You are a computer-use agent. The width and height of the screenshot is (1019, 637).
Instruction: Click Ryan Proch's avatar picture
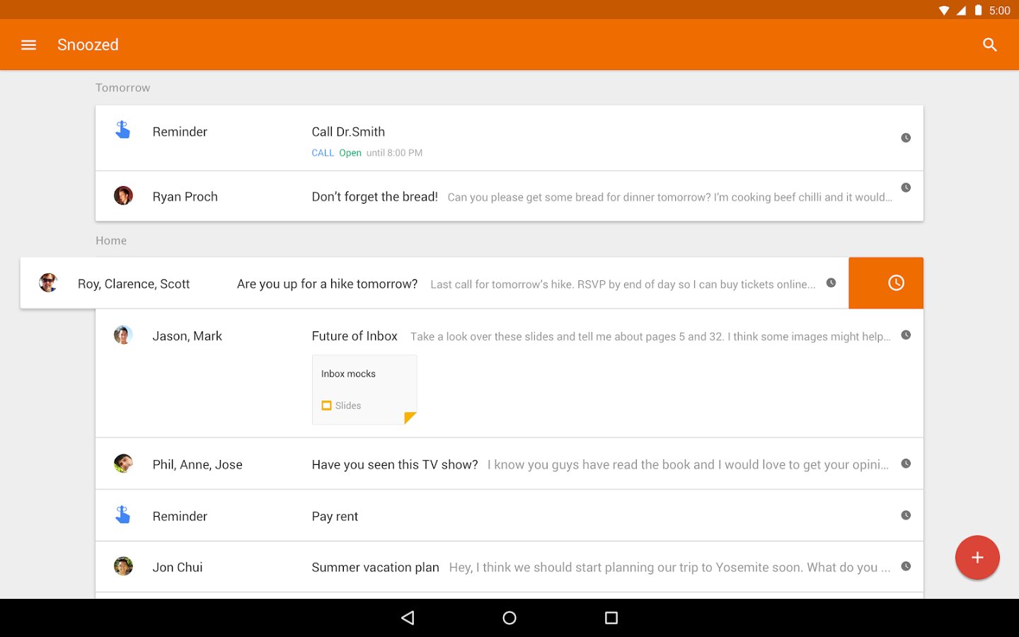(x=123, y=196)
